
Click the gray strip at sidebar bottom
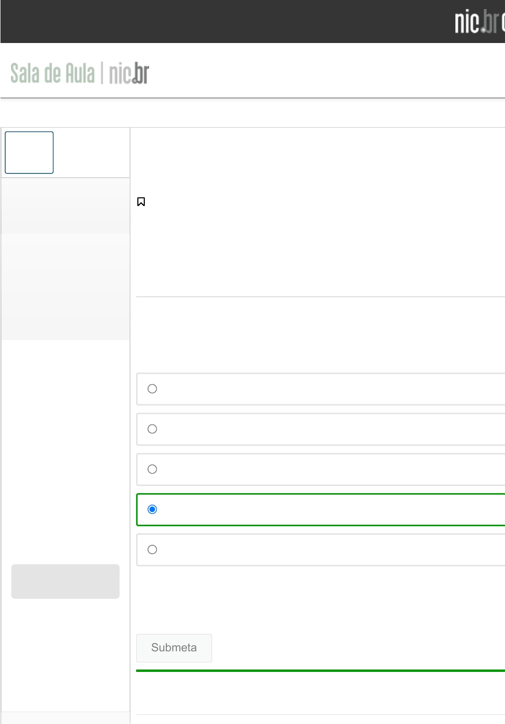click(65, 718)
